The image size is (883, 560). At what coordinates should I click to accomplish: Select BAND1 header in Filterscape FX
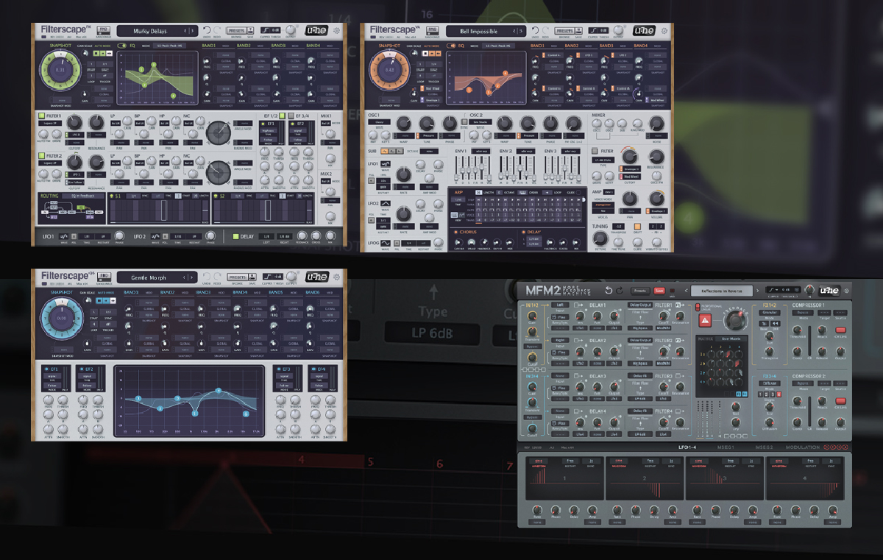pos(209,46)
